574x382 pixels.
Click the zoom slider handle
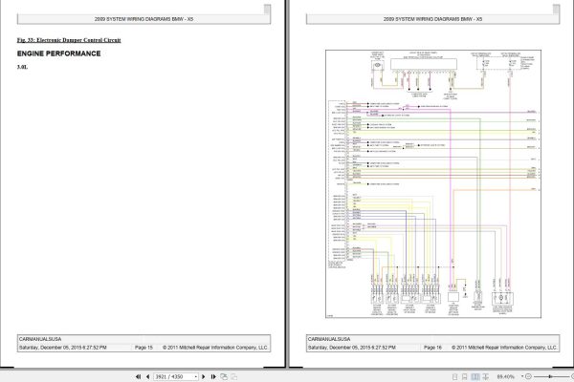click(x=550, y=376)
